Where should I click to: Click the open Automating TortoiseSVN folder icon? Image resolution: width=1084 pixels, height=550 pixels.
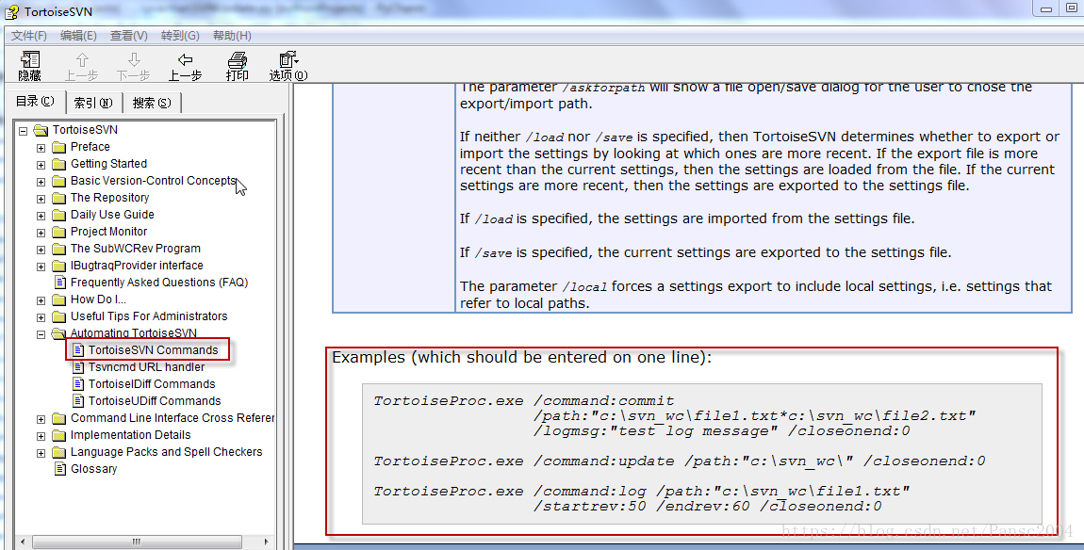(x=58, y=333)
